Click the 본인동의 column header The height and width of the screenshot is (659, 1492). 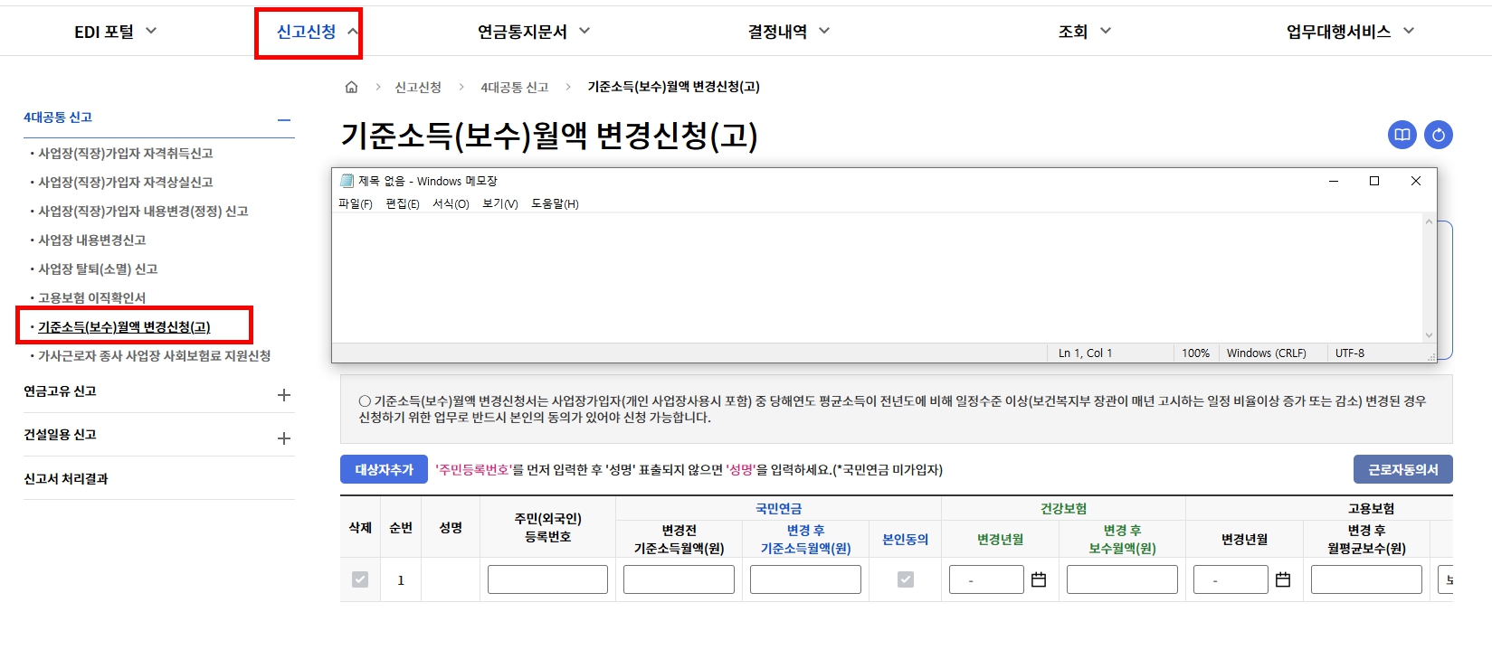(906, 539)
